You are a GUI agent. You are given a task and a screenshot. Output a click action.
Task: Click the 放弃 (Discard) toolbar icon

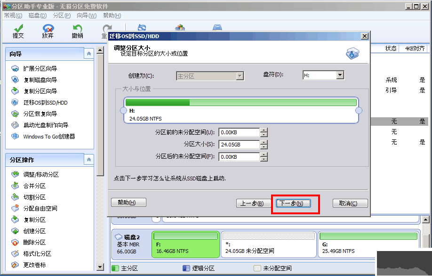(48, 28)
